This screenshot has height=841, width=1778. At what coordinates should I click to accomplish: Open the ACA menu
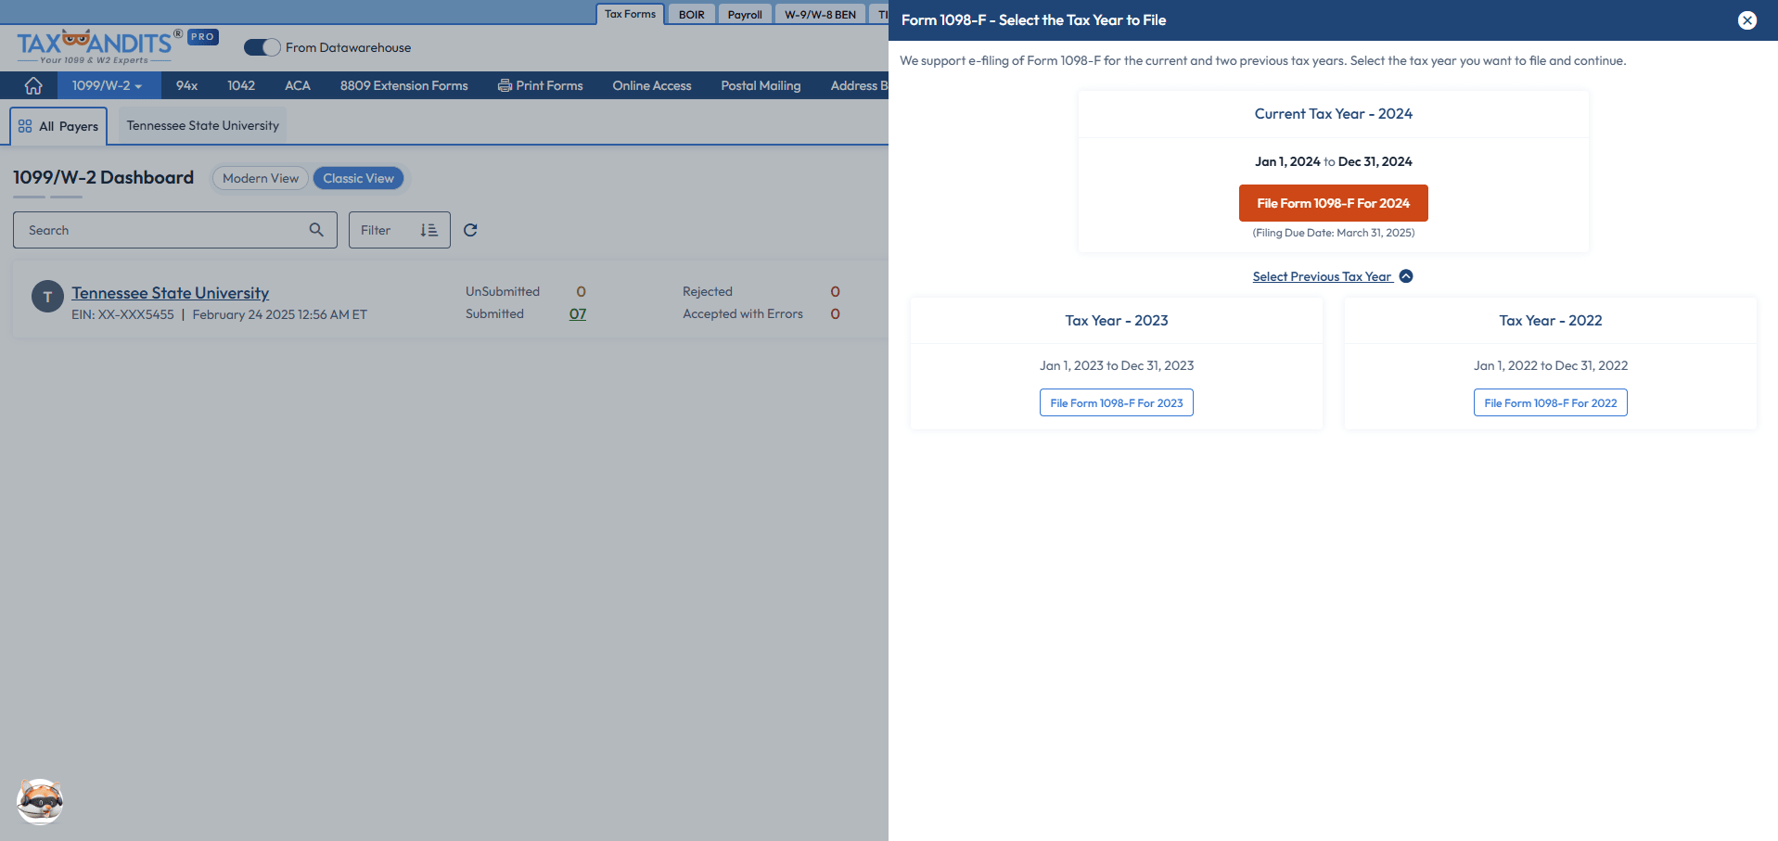298,85
